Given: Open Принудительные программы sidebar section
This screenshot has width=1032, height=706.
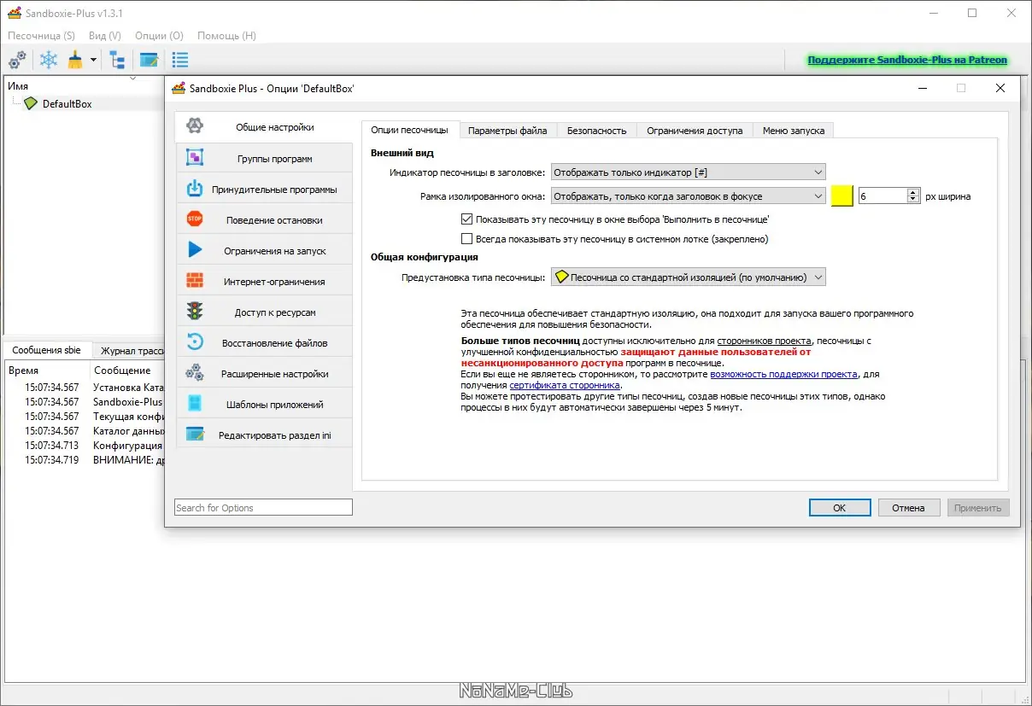Looking at the screenshot, I should coord(264,190).
